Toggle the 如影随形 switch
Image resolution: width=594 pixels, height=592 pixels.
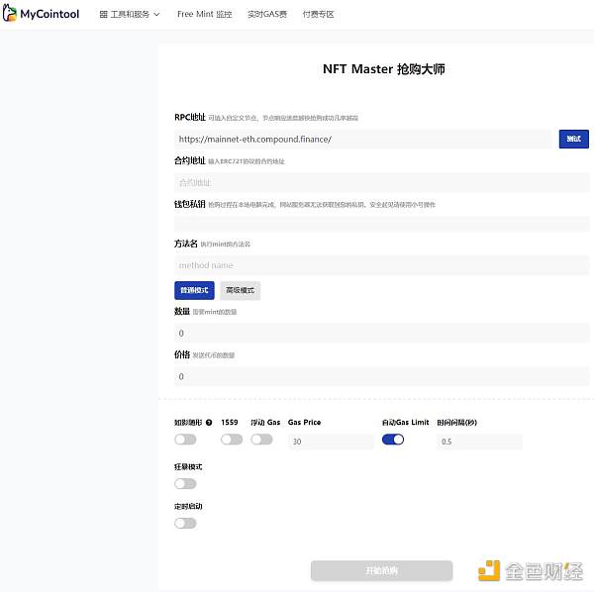point(185,440)
